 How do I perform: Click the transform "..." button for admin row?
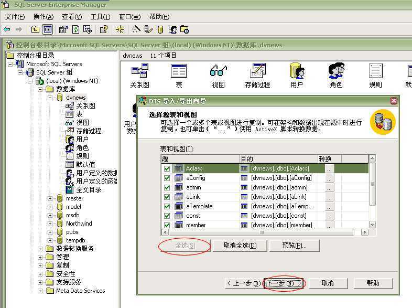[x=330, y=187]
